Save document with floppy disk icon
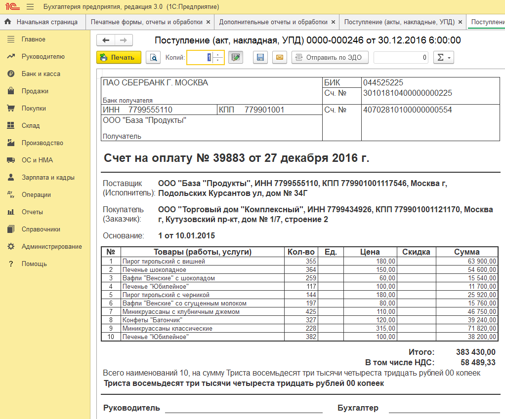This screenshot has width=505, height=419. (260, 58)
